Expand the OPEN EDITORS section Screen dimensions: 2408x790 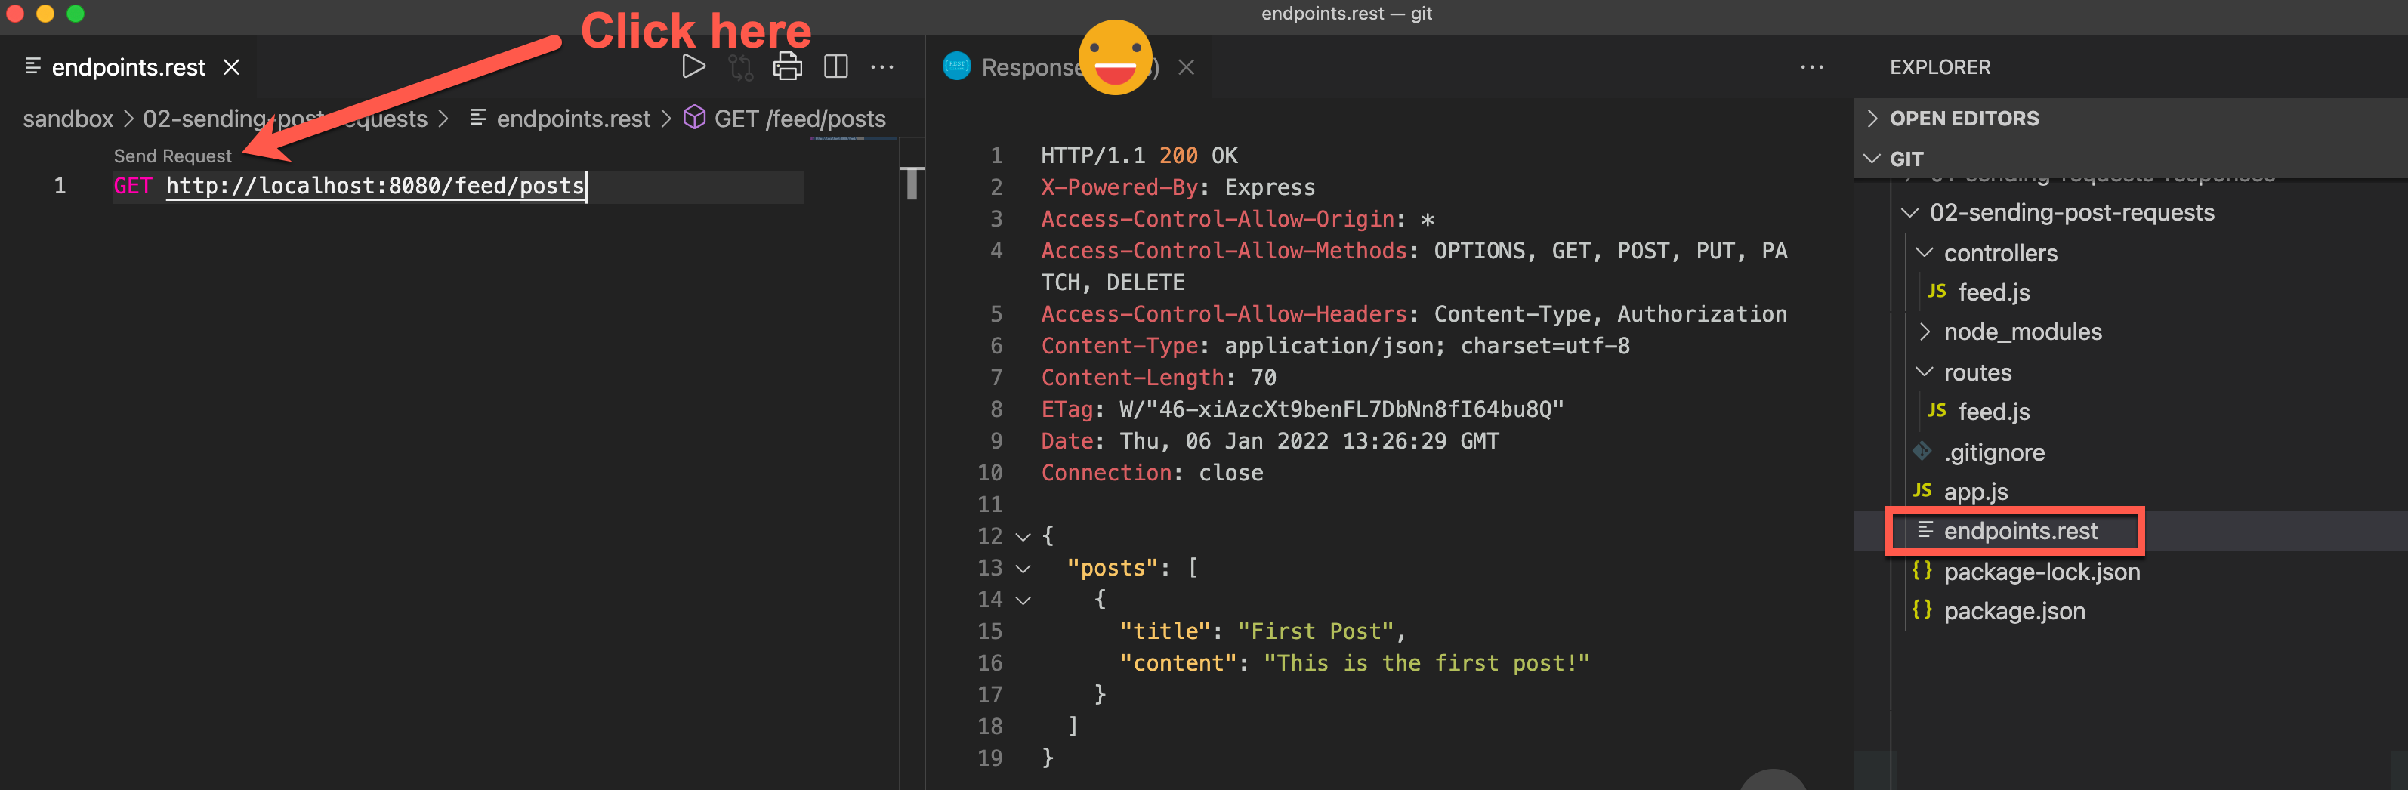[x=1872, y=118]
